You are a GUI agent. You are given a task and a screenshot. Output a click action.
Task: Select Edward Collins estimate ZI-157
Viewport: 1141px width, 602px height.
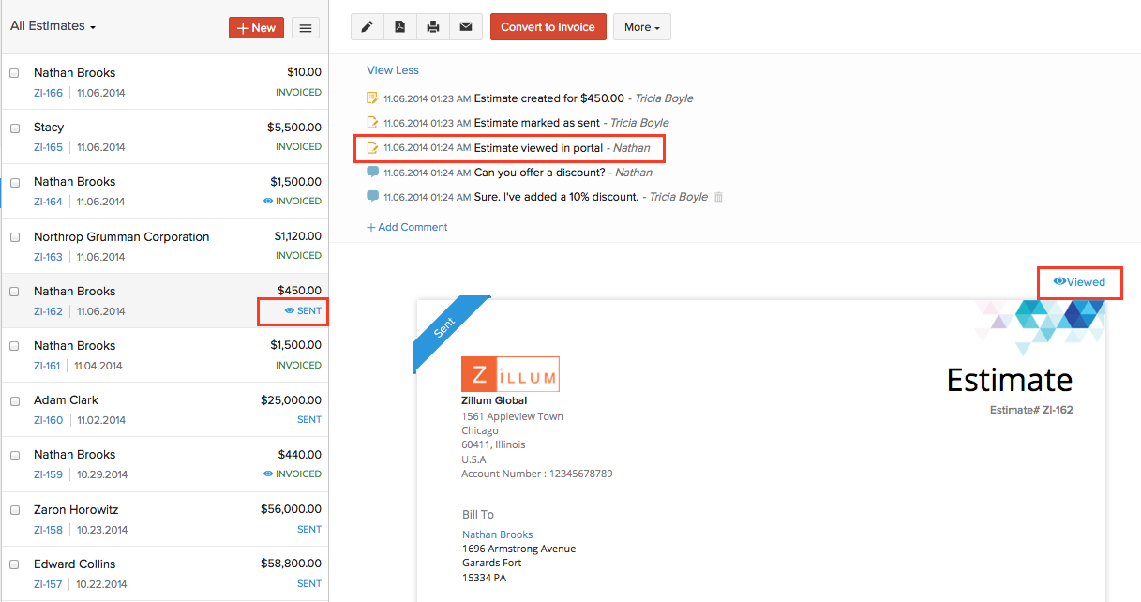[75, 564]
